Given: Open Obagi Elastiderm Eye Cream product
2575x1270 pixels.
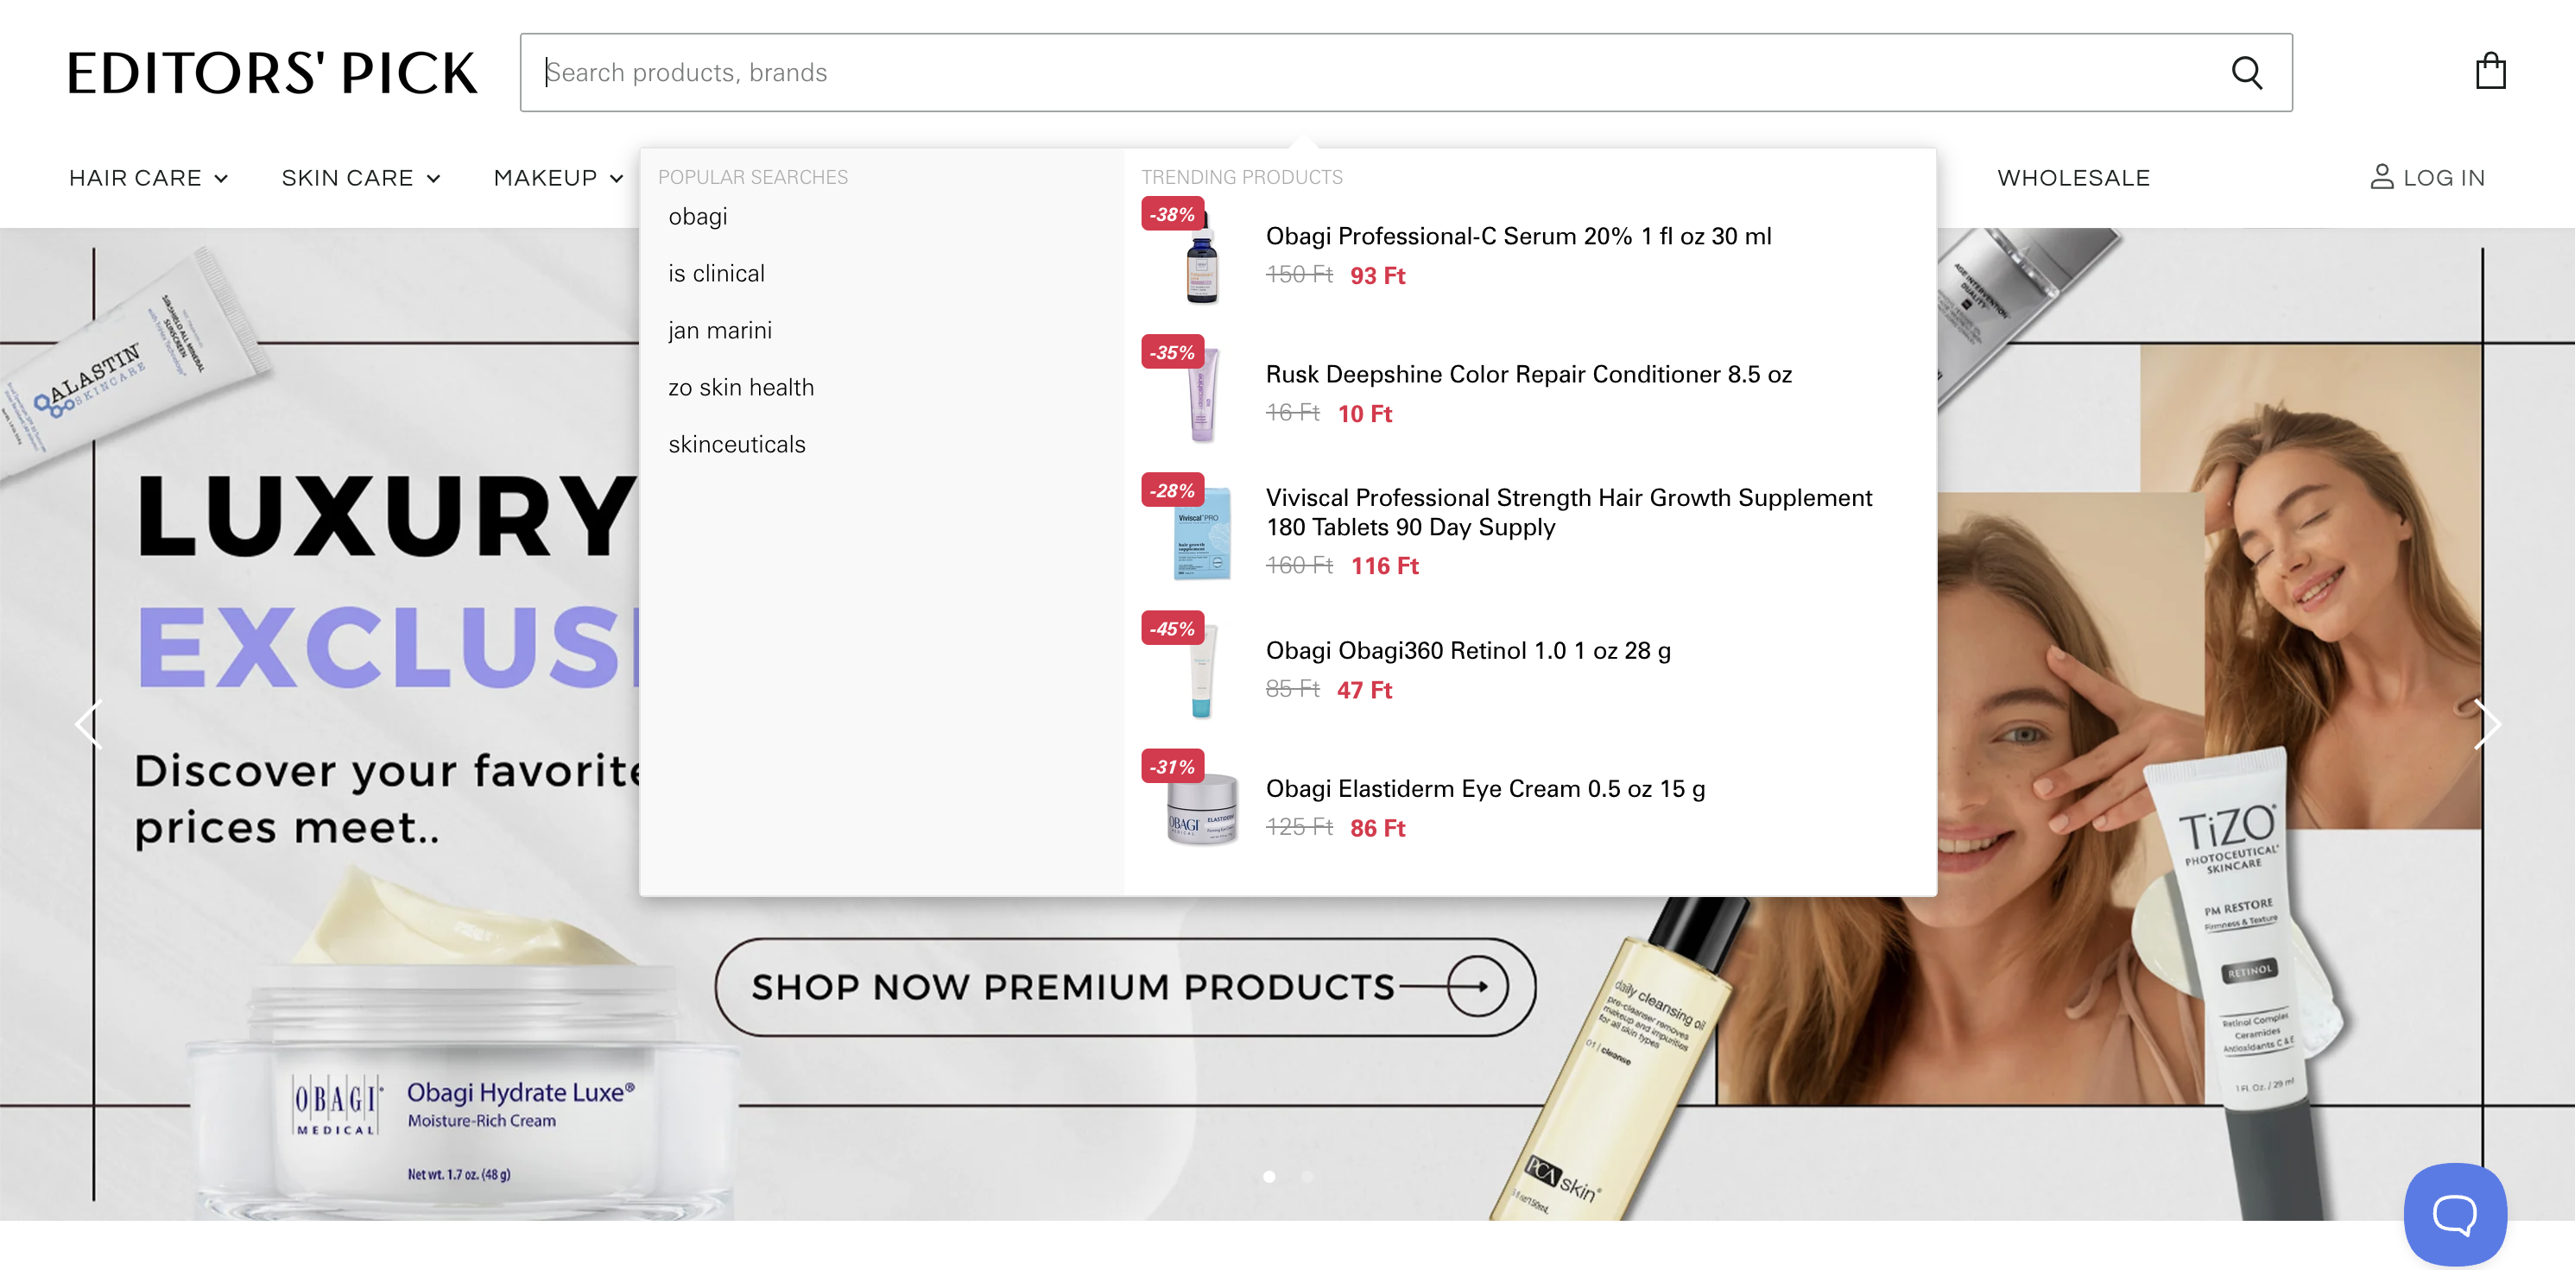Looking at the screenshot, I should pyautogui.click(x=1485, y=788).
